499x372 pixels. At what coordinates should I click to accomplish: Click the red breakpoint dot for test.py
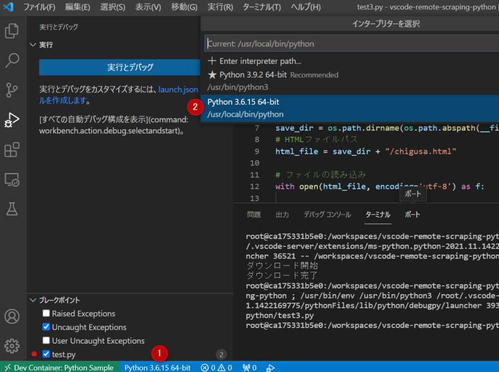(34, 354)
